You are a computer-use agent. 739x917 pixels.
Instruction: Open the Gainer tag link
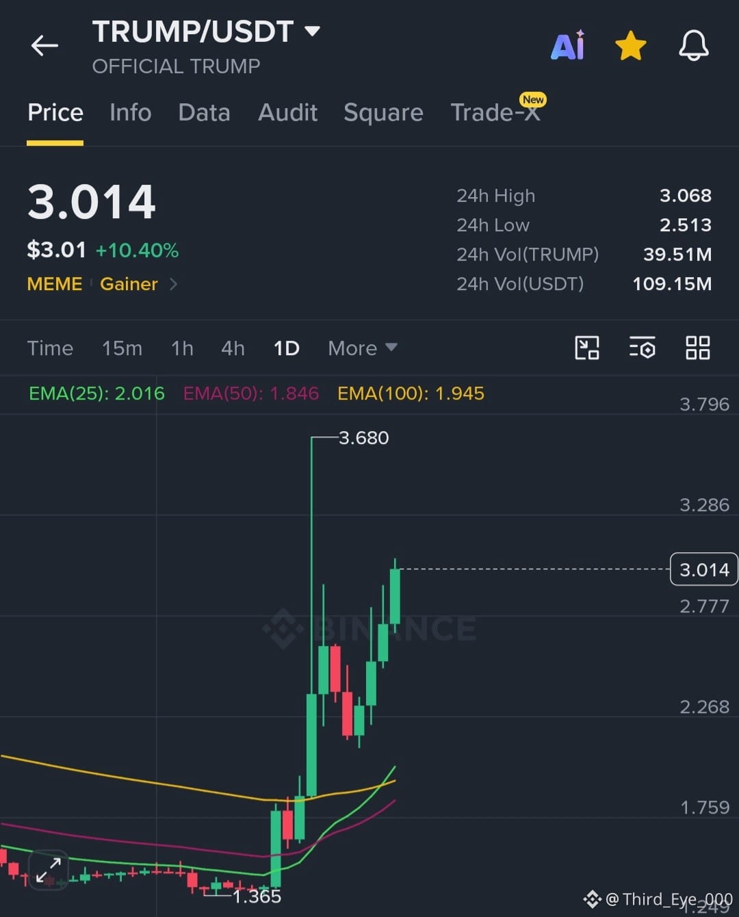[129, 284]
